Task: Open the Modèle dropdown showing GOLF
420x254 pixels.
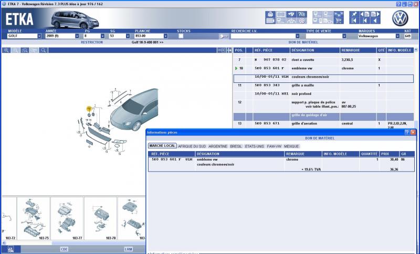Action: click(39, 36)
